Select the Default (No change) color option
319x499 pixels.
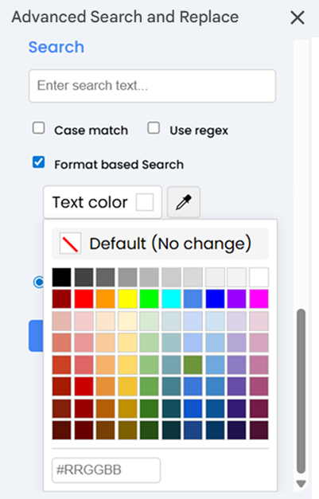pyautogui.click(x=160, y=244)
